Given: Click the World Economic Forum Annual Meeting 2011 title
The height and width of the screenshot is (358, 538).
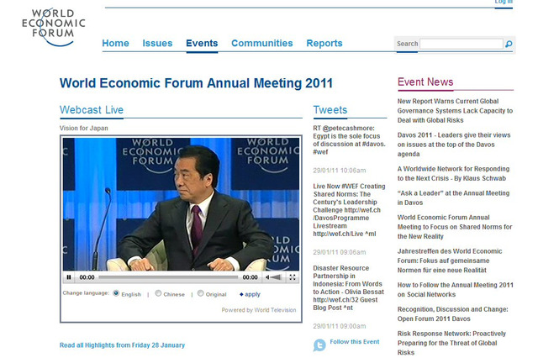Looking at the screenshot, I should click(196, 83).
